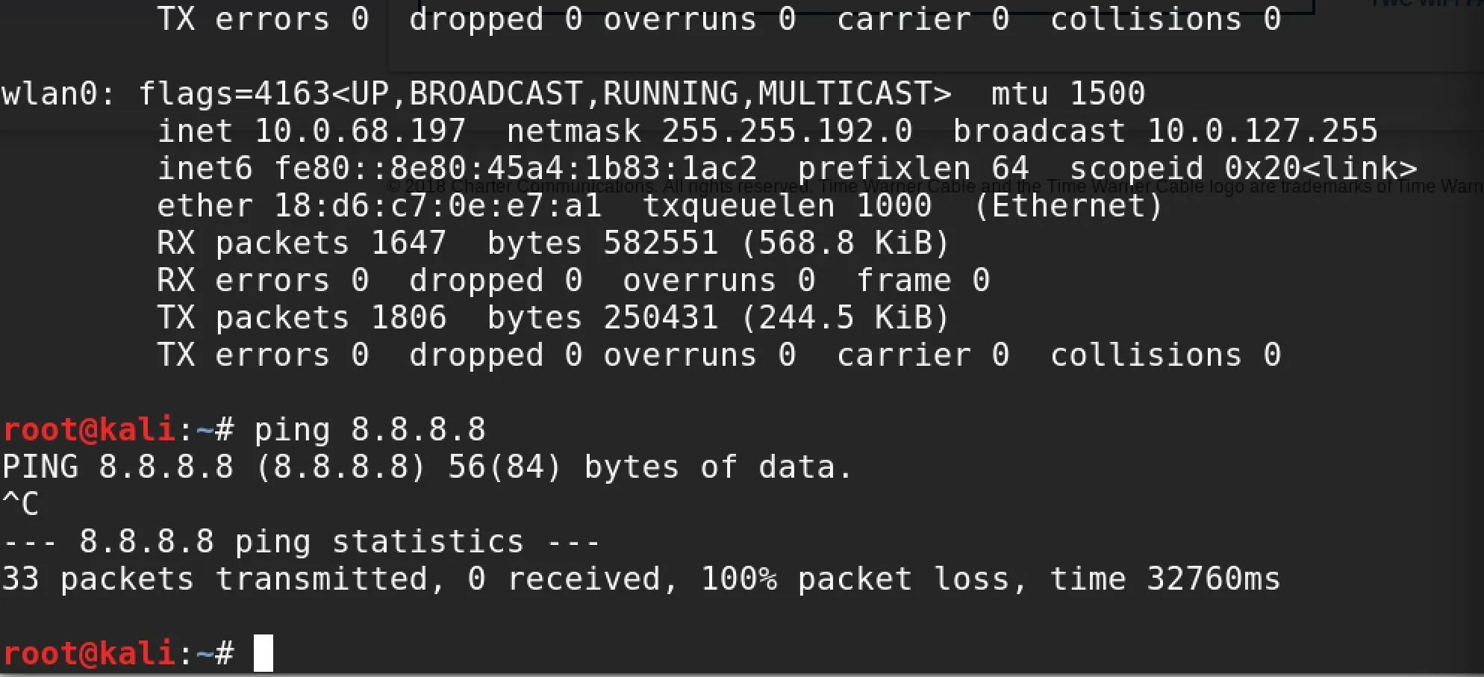Click the ^C interrupt line
The height and width of the screenshot is (677, 1484).
tap(20, 505)
